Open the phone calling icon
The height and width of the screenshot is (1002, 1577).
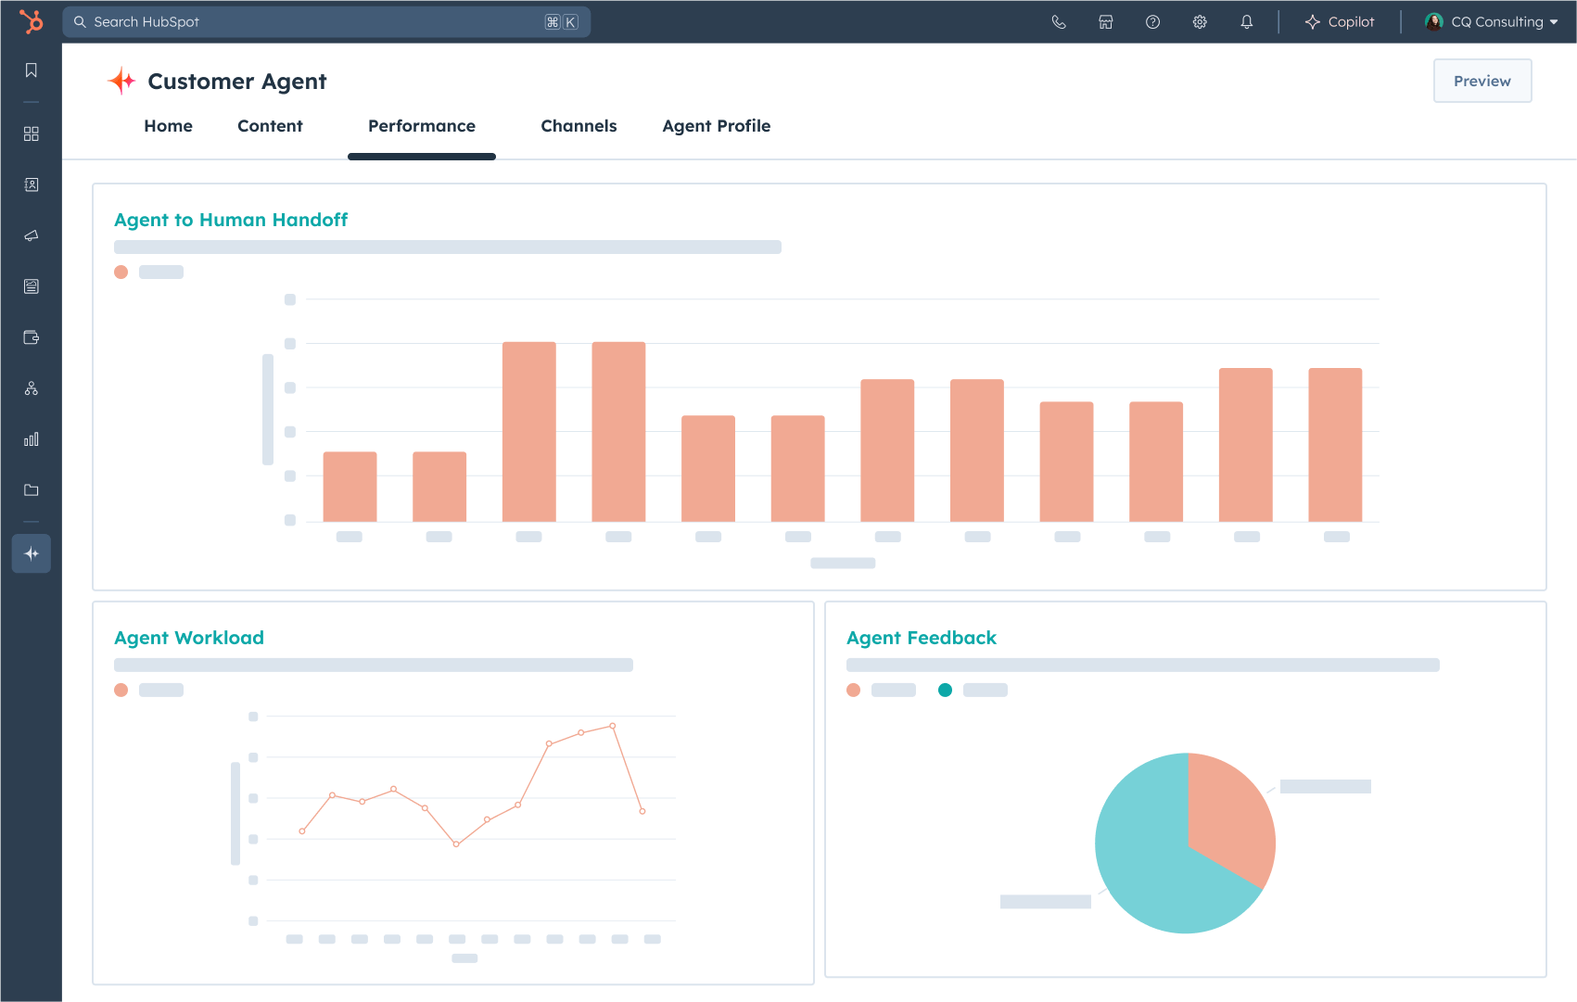click(1059, 22)
